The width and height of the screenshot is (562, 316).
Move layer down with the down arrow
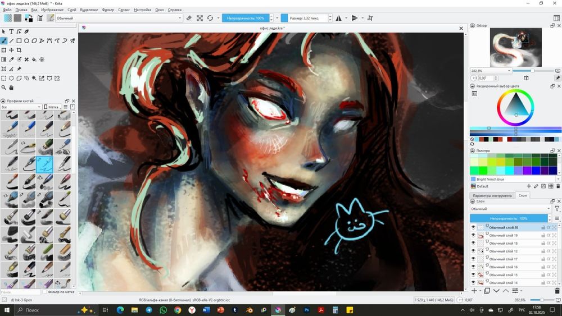pyautogui.click(x=496, y=291)
